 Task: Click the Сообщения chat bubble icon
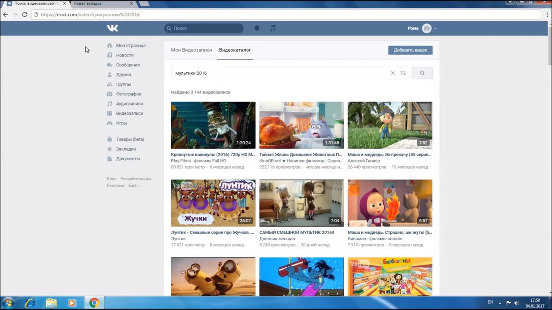(110, 65)
